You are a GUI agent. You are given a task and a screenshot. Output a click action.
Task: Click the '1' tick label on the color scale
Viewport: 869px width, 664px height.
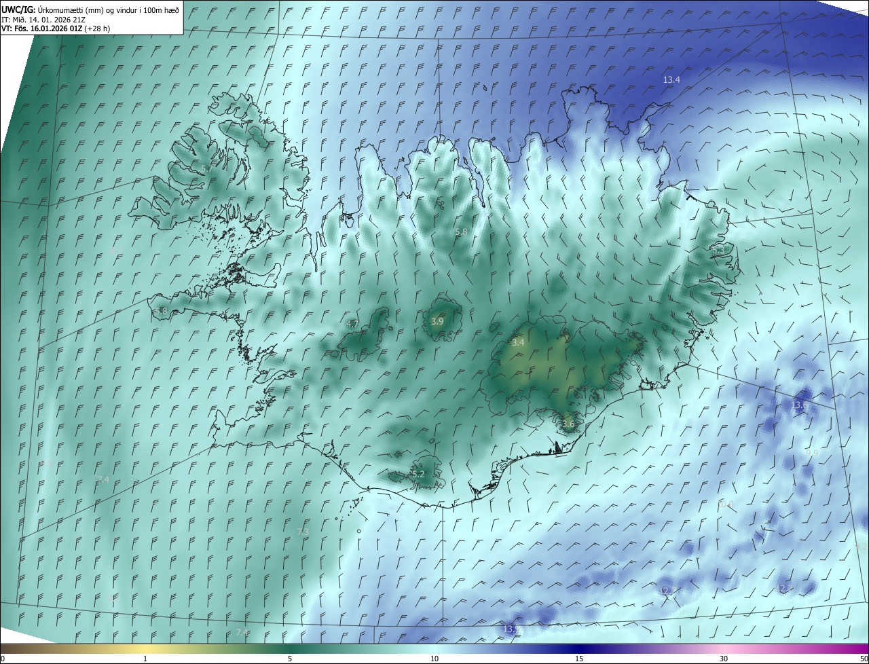pyautogui.click(x=145, y=659)
